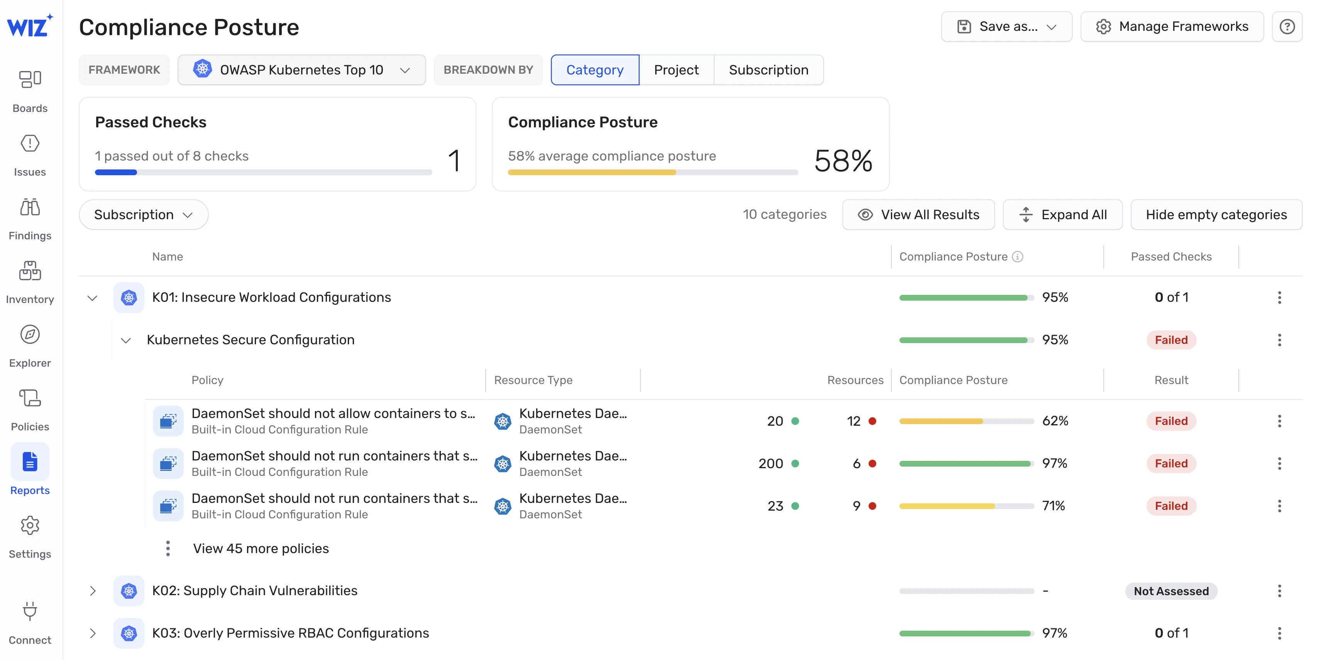The image size is (1321, 660).
Task: Collapse the K01 Insecure Workload Configurations row
Action: [x=92, y=298]
